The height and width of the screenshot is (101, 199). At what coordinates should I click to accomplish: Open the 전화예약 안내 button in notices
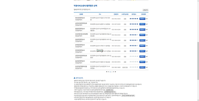(109, 90)
